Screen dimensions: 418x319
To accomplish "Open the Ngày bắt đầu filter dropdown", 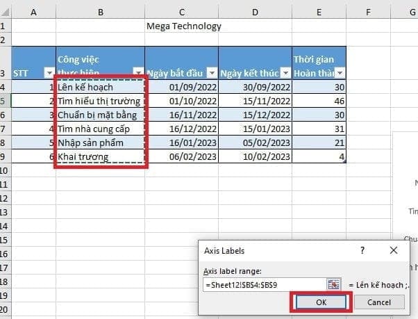I will click(212, 72).
